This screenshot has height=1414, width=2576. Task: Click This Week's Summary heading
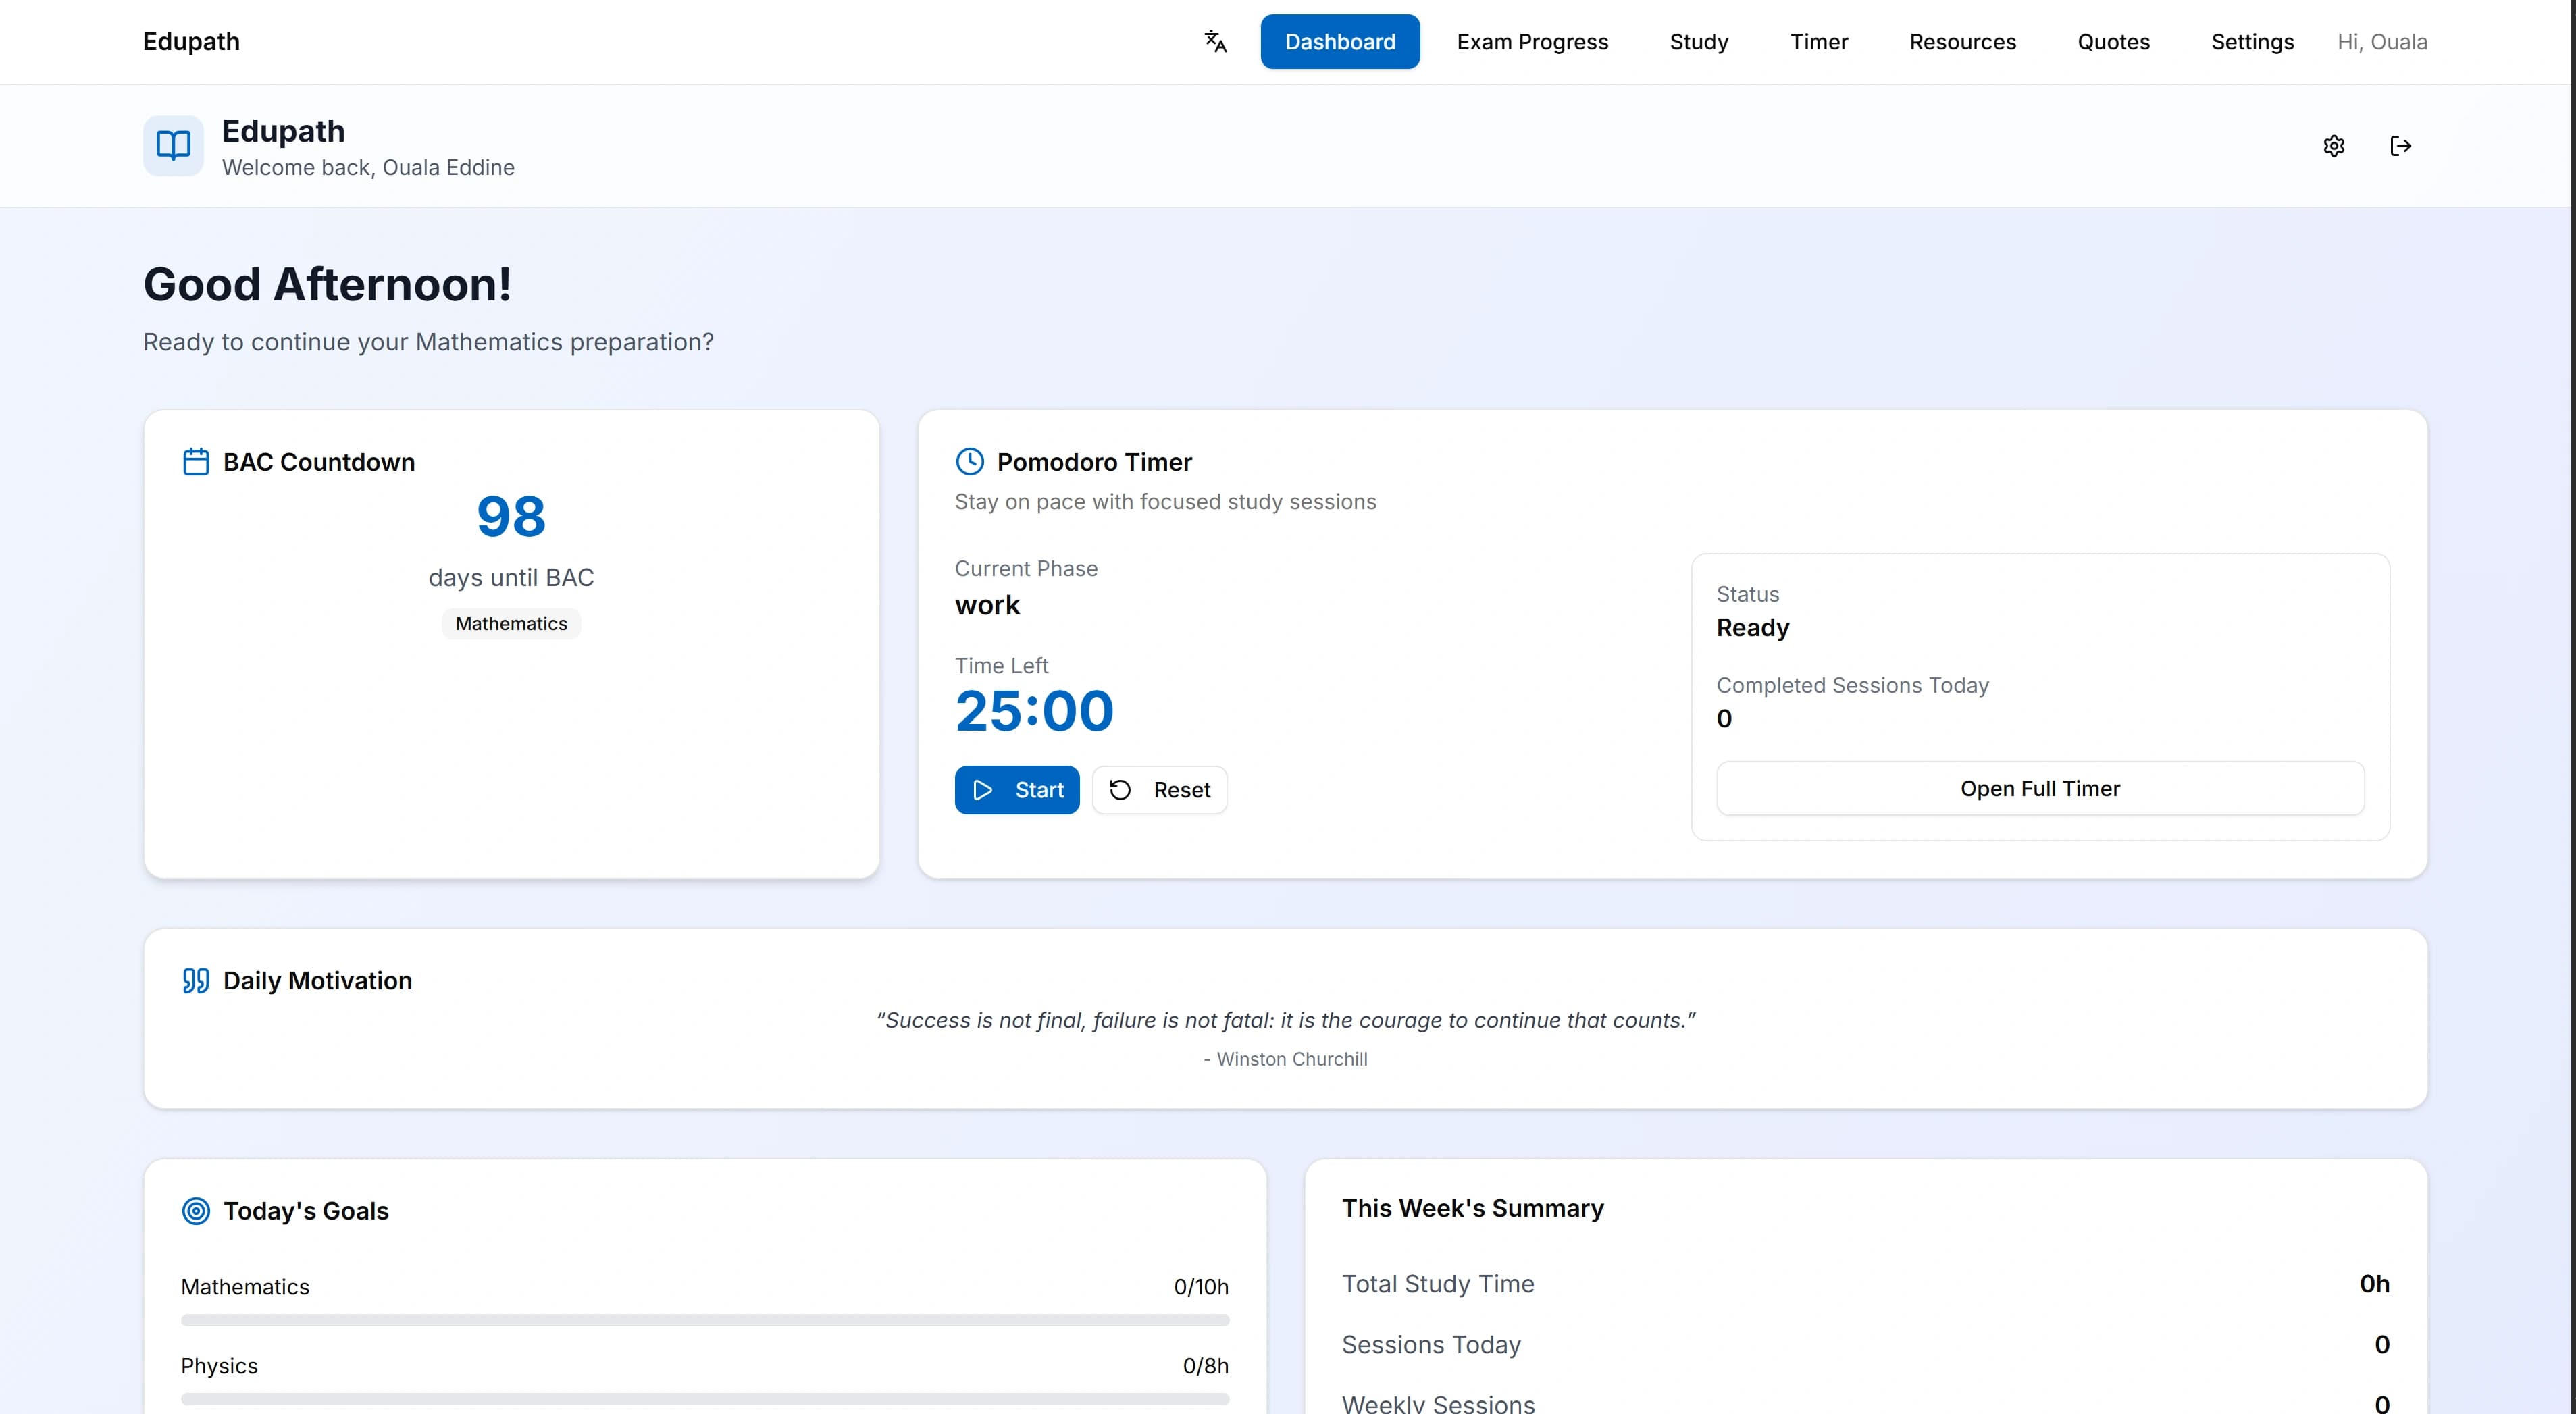click(x=1473, y=1209)
